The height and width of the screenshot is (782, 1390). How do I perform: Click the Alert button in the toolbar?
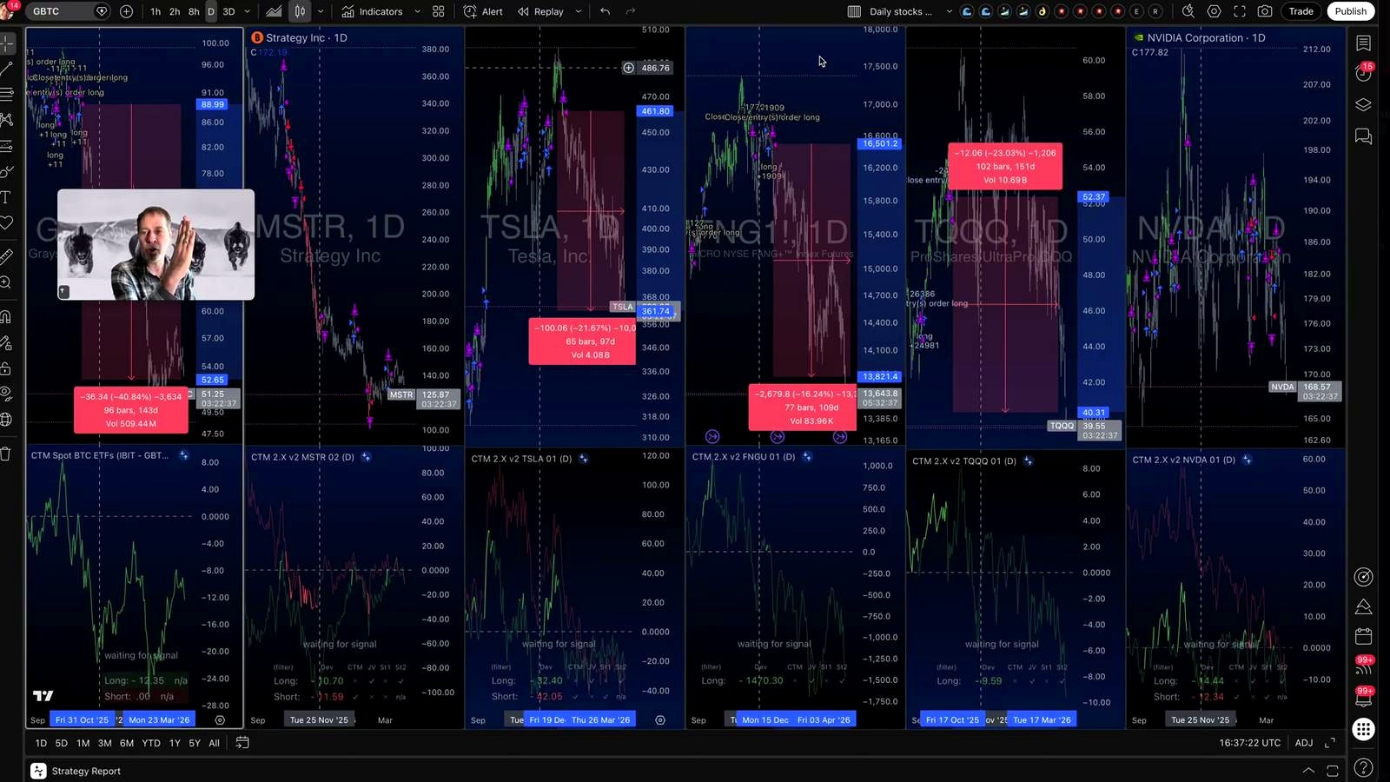point(483,11)
